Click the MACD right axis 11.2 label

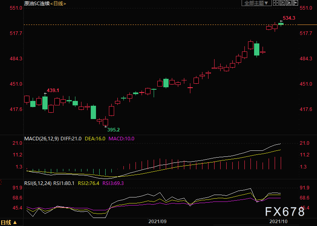[304, 155]
